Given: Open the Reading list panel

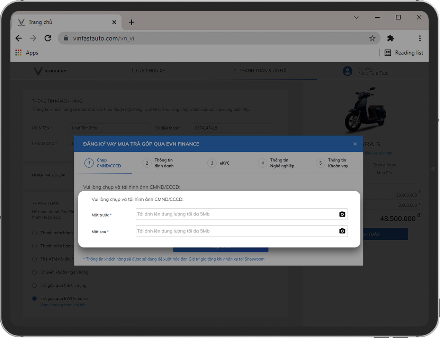Looking at the screenshot, I should pos(404,53).
